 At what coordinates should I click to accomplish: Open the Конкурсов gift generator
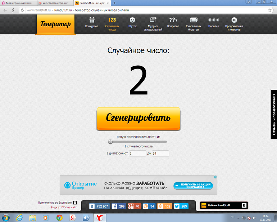pos(92,22)
